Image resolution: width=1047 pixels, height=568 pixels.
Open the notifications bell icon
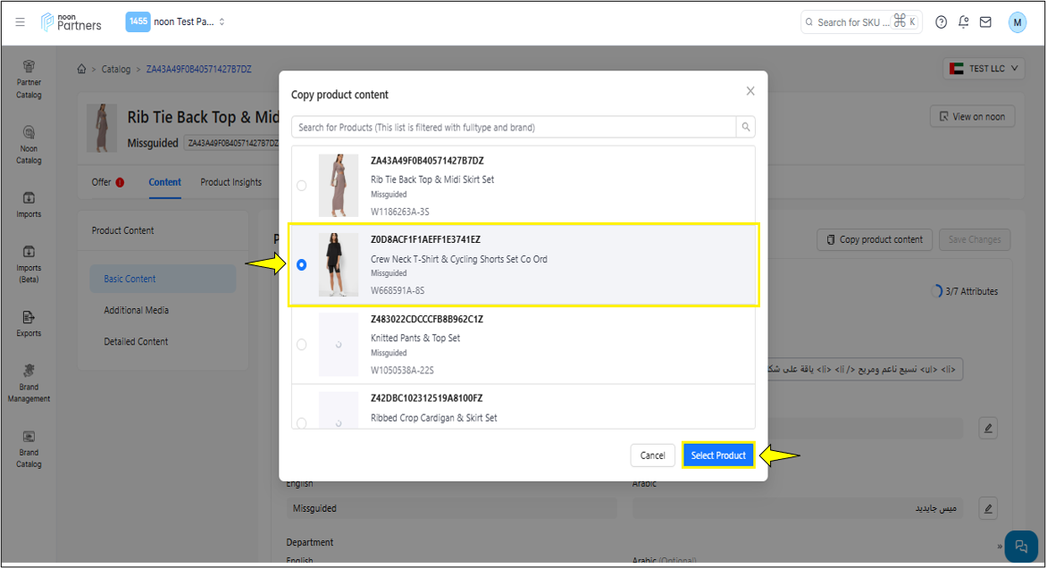(963, 22)
